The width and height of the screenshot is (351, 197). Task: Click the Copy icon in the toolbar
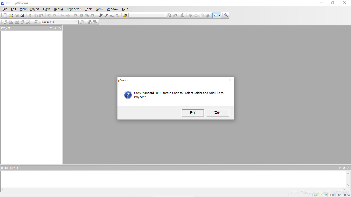pyautogui.click(x=36, y=15)
